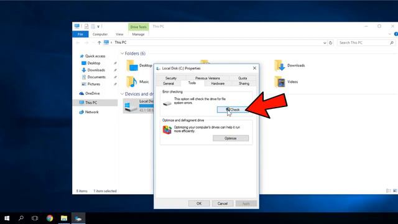Select the Local Disk drive icon
This screenshot has height=224, width=398.
click(131, 106)
